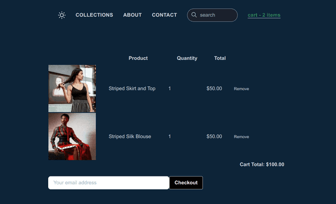
Task: Open the Striped Skirt and Top thumbnail
Action: tap(72, 89)
